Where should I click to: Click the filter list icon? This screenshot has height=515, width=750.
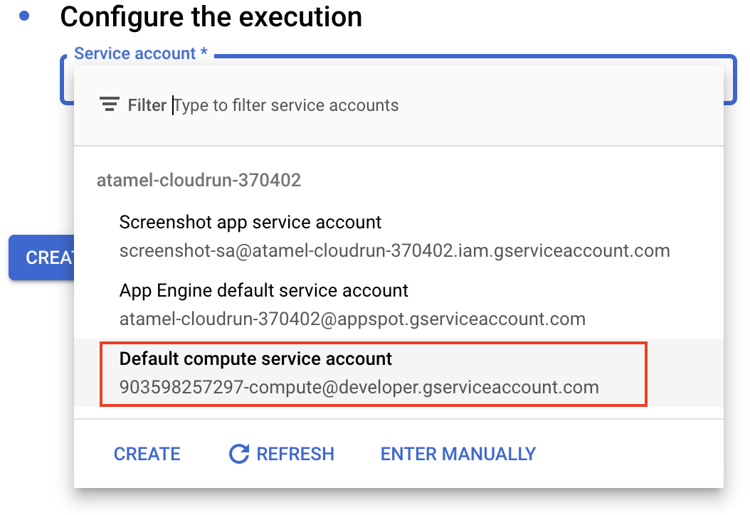(x=109, y=105)
